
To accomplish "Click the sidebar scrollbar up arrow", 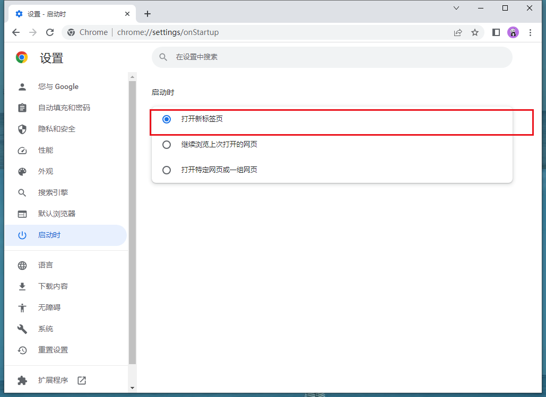I will 133,77.
